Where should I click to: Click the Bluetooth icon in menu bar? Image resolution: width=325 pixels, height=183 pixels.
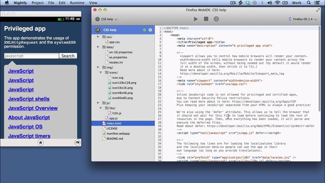click(262, 3)
